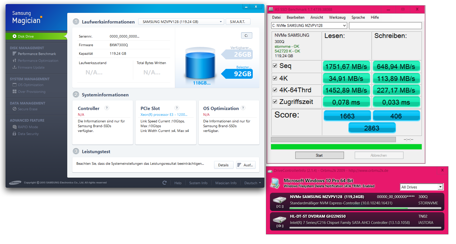Open Secure Erase sidebar entry

(x=25, y=109)
